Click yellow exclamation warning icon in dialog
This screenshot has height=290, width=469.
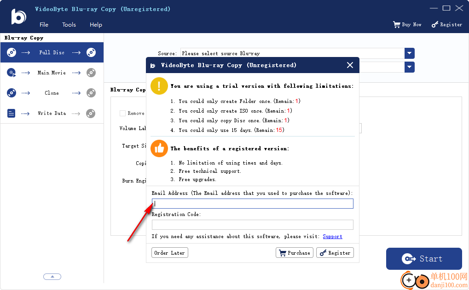[x=159, y=86]
